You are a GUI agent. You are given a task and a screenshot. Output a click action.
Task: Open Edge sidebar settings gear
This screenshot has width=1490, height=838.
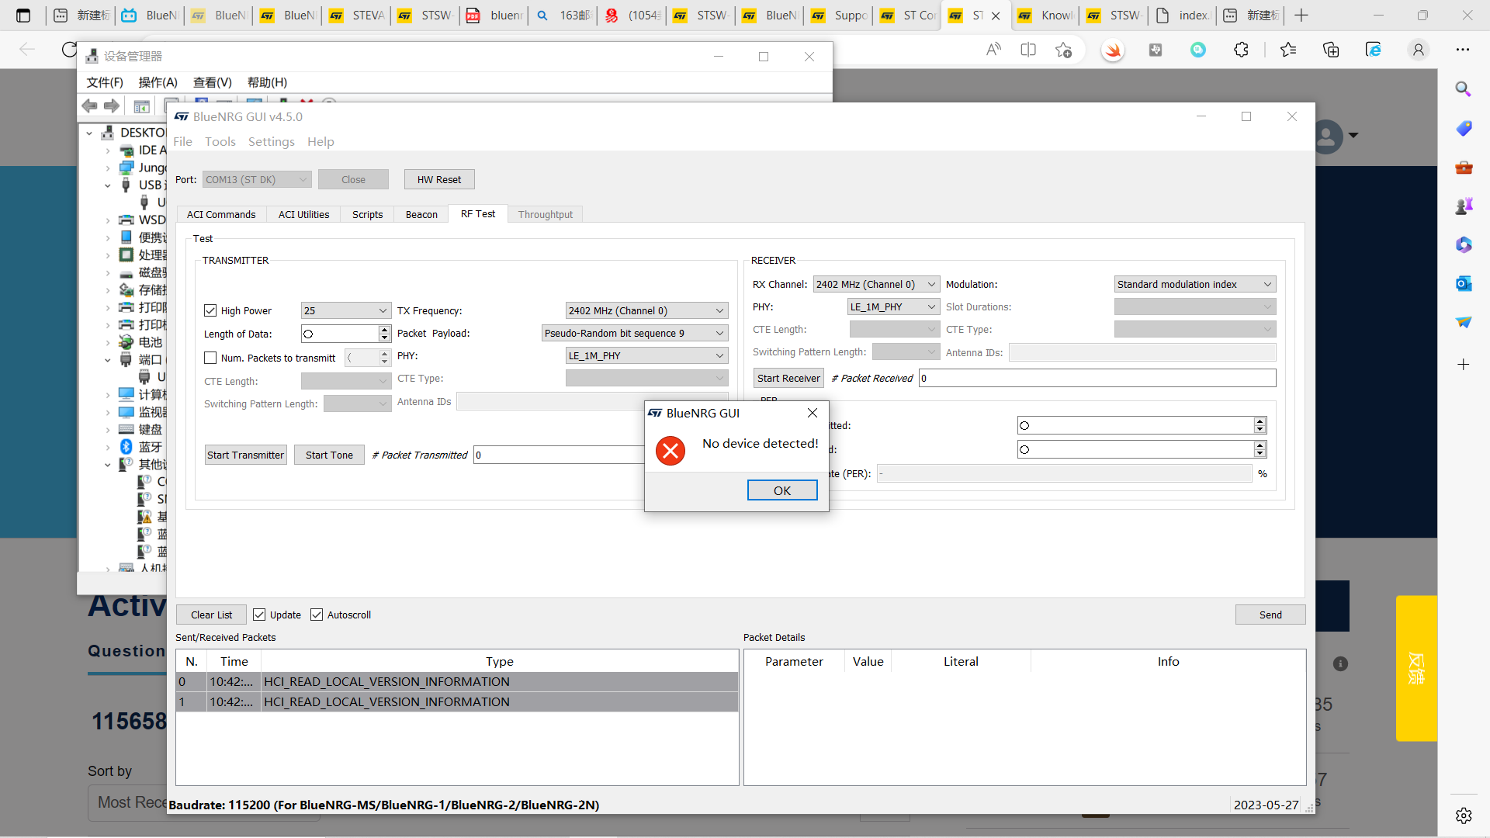[x=1463, y=815]
